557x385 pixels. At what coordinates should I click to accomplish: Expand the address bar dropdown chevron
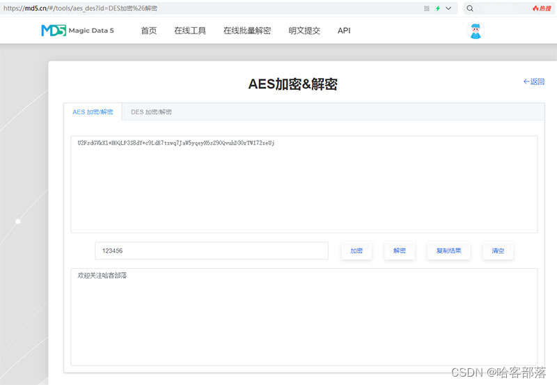[x=448, y=8]
